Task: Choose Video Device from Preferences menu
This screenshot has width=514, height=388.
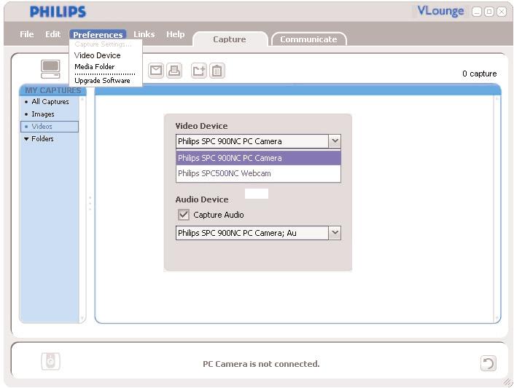Action: pyautogui.click(x=98, y=55)
